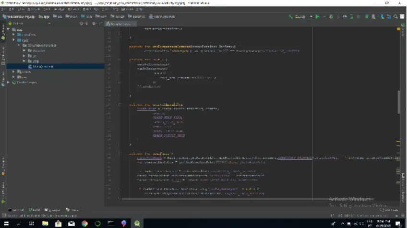Show hidden system tray icons

coord(342,223)
